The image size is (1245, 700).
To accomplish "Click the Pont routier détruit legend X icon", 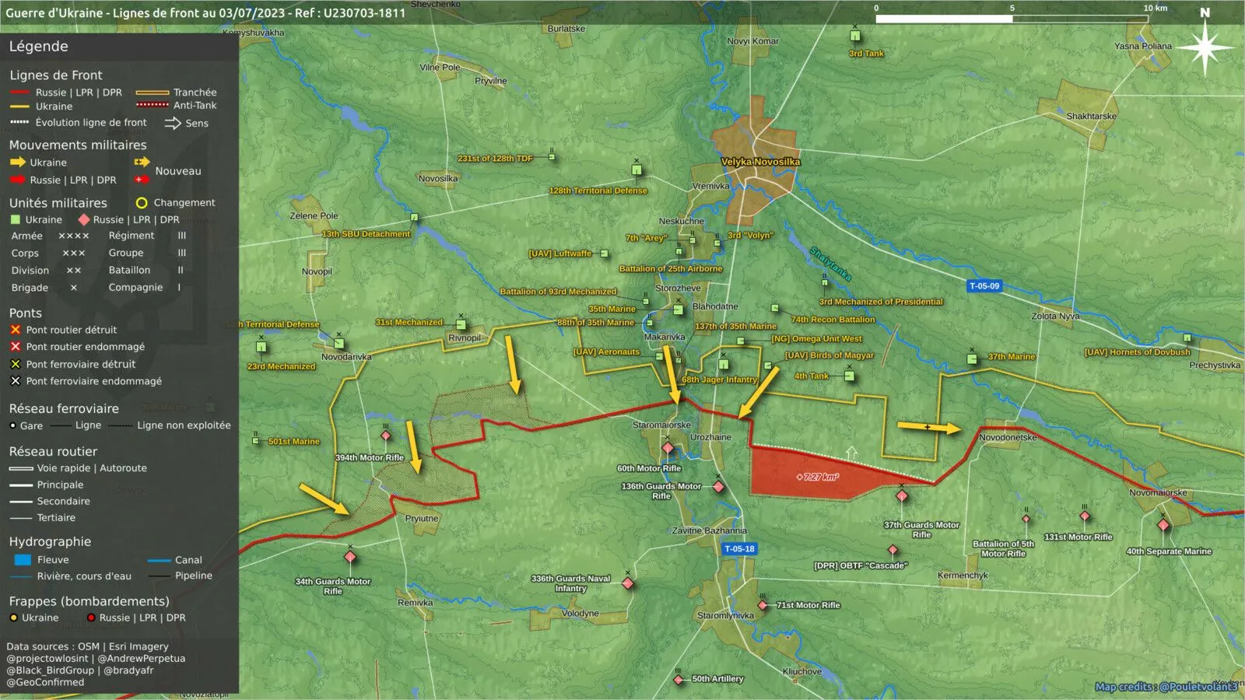I will pyautogui.click(x=15, y=330).
